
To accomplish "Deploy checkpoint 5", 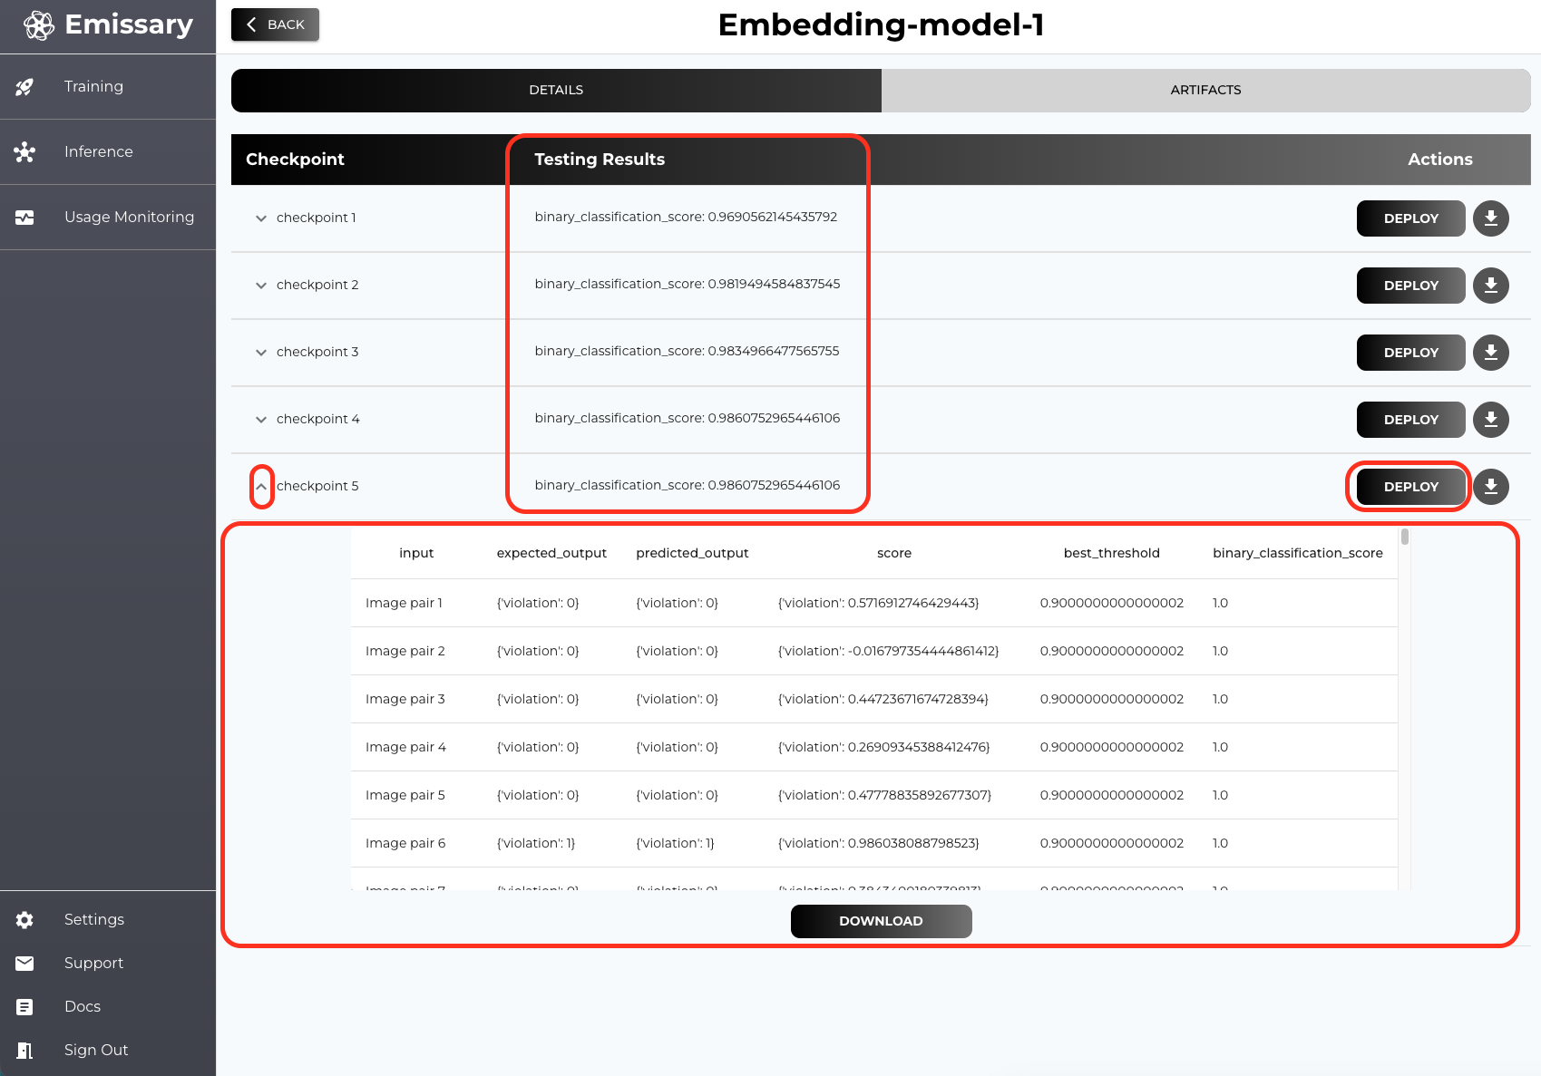I will (1410, 487).
